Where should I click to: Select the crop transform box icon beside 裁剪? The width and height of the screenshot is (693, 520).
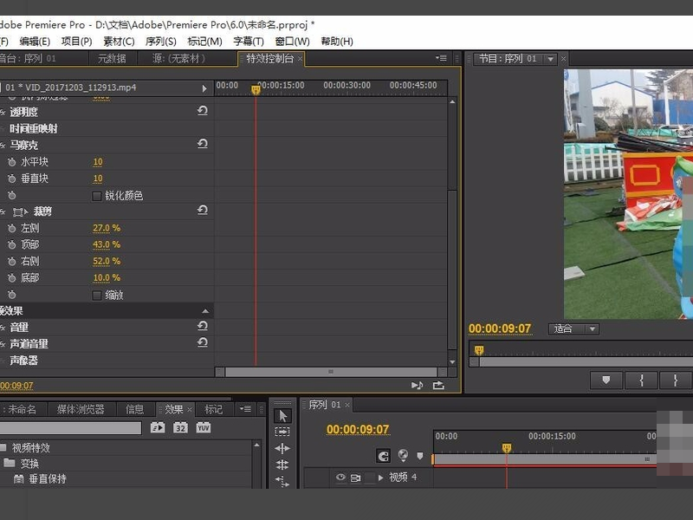(17, 212)
